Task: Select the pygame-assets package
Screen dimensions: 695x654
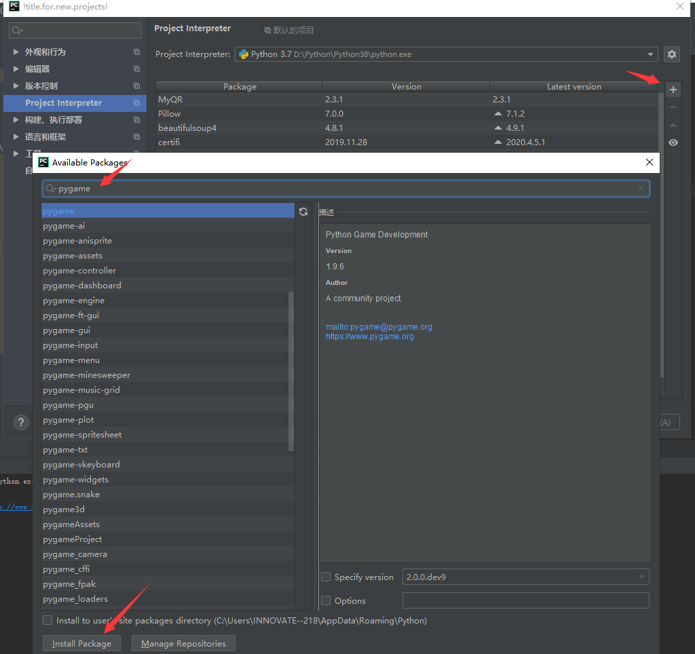Action: (x=168, y=256)
